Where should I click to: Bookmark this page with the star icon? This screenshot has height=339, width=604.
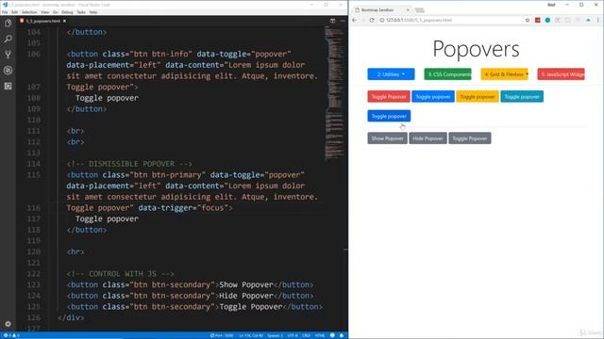[x=528, y=20]
